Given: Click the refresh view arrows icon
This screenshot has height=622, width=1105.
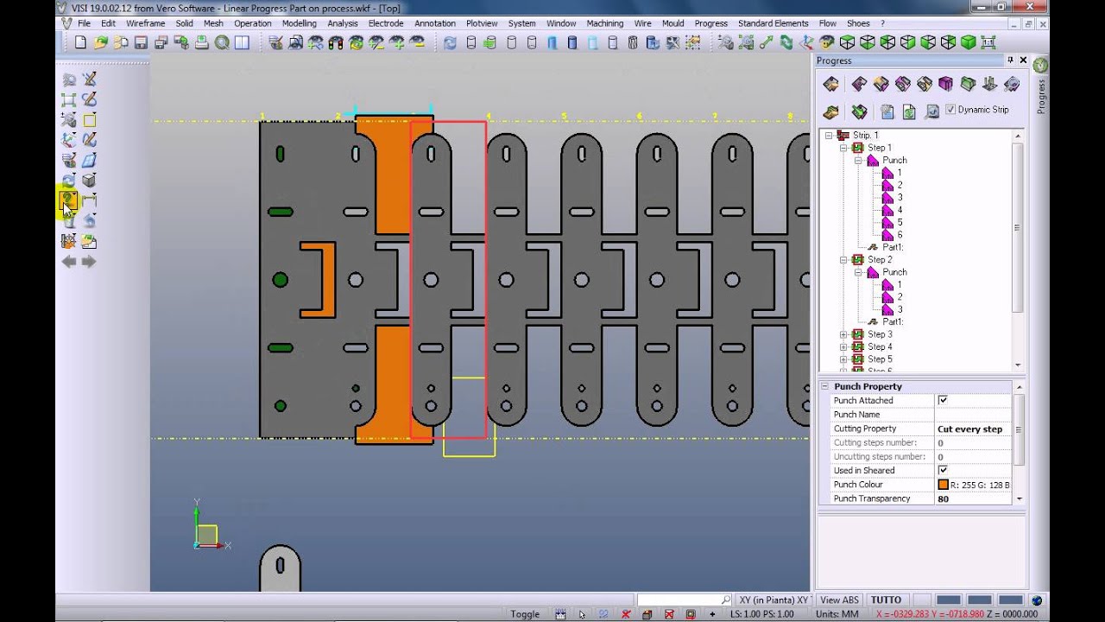Looking at the screenshot, I should pos(450,42).
